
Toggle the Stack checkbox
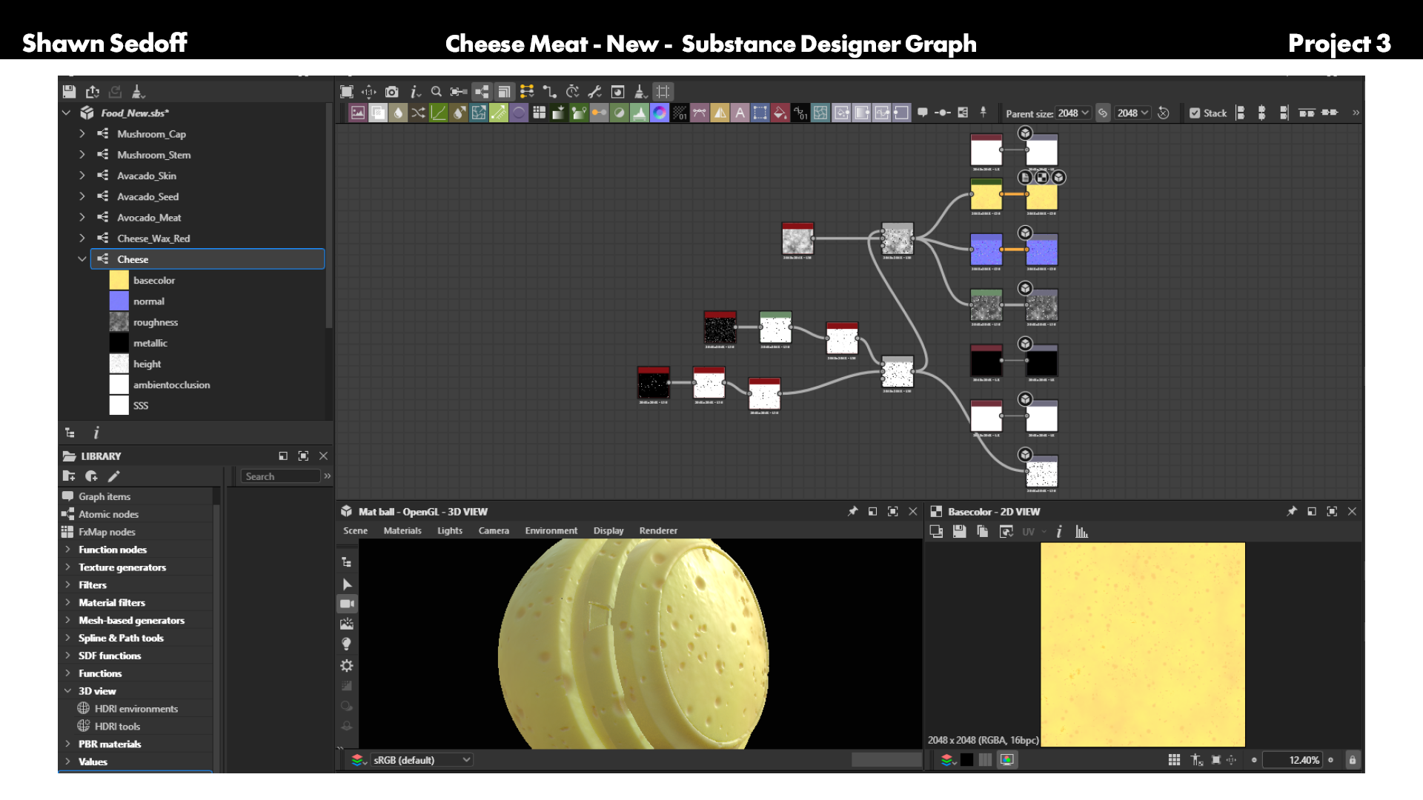tap(1195, 113)
